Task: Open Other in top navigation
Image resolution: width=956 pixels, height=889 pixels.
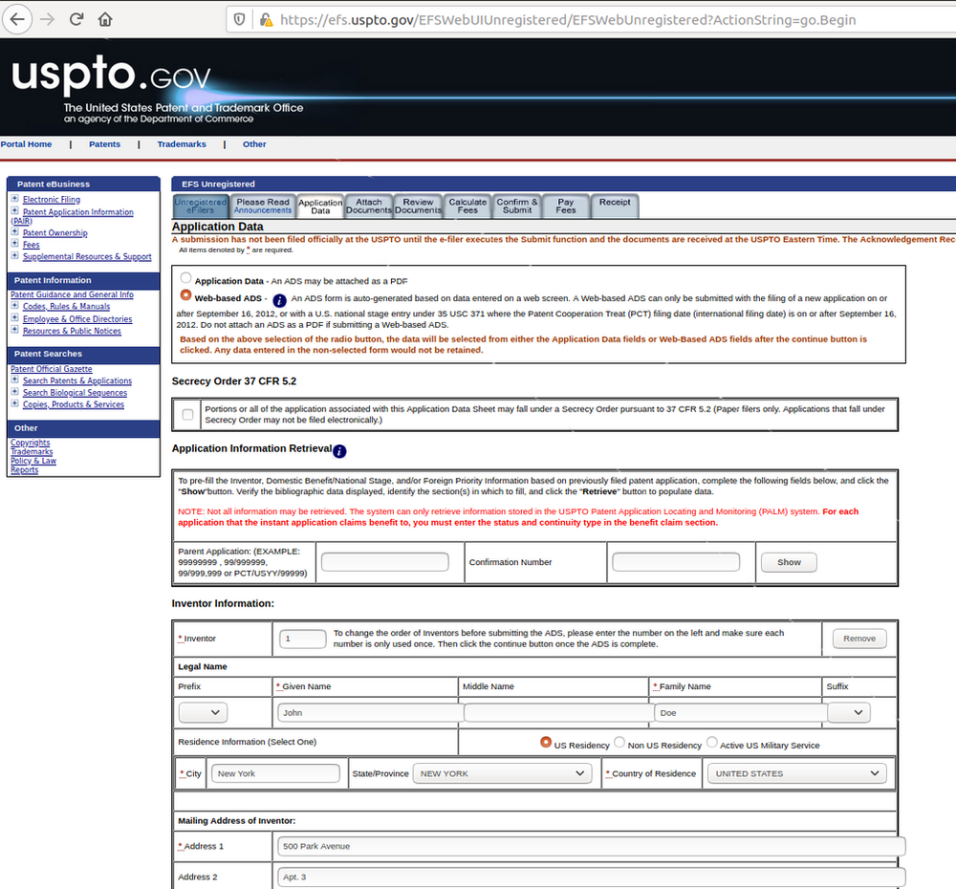Action: point(254,144)
